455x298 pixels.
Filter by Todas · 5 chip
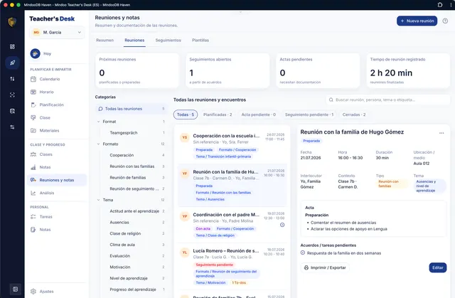pos(186,115)
